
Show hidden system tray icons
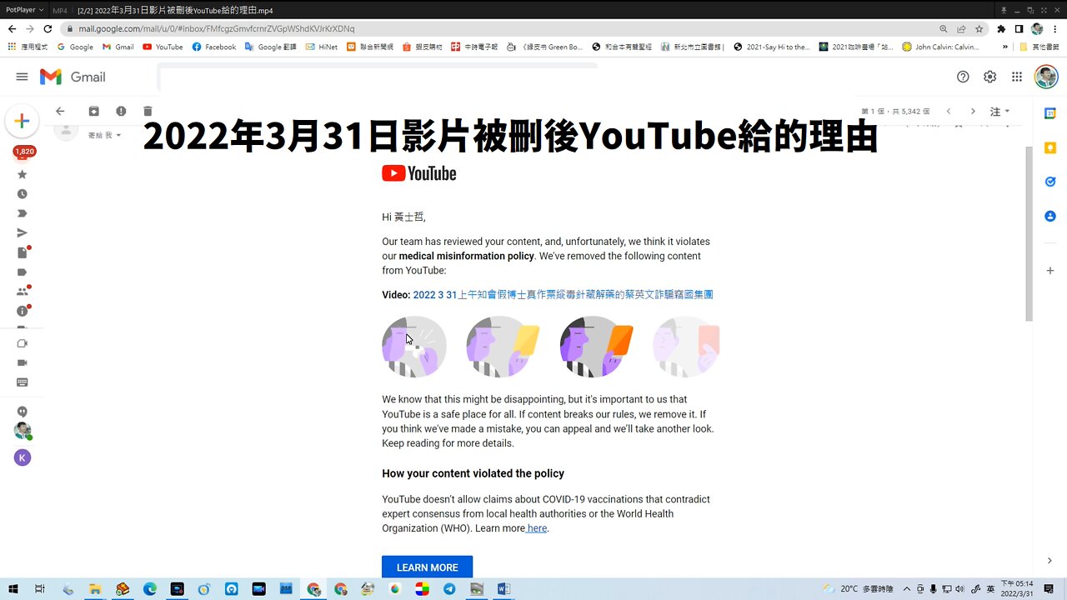[907, 589]
